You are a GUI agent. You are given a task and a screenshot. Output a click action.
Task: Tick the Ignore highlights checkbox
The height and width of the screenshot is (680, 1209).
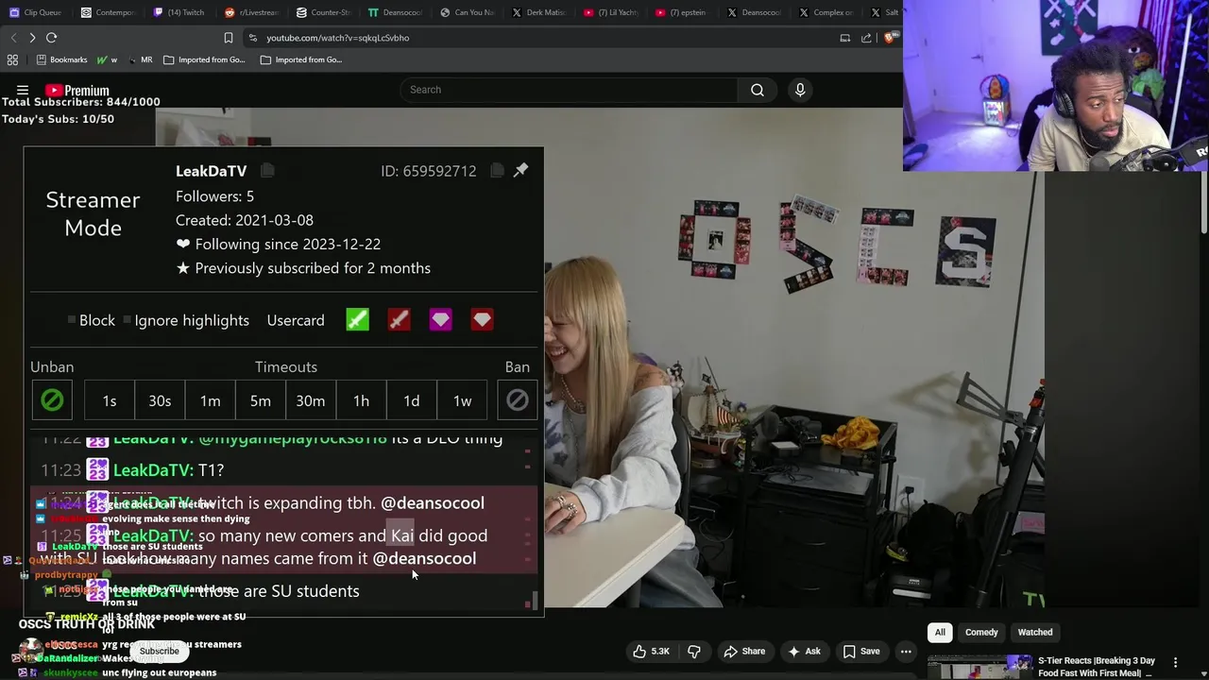tap(128, 320)
